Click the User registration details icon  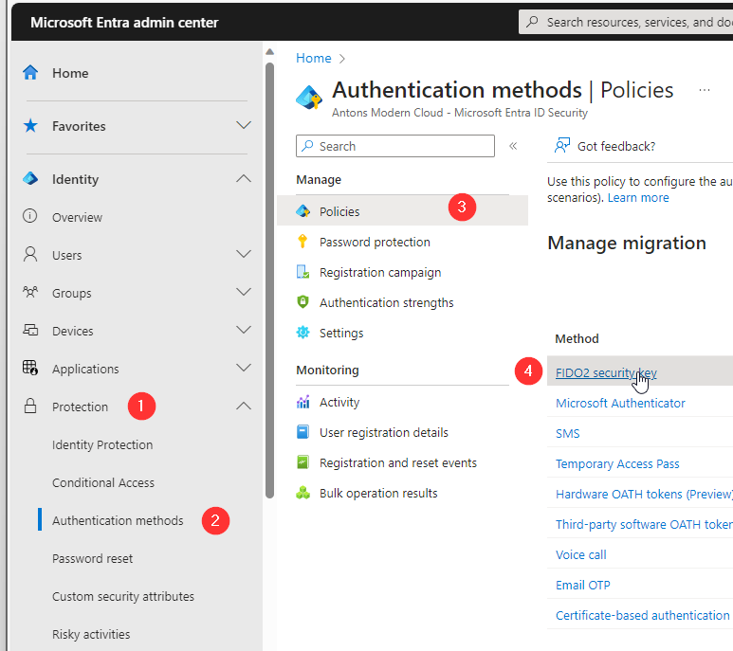[302, 432]
